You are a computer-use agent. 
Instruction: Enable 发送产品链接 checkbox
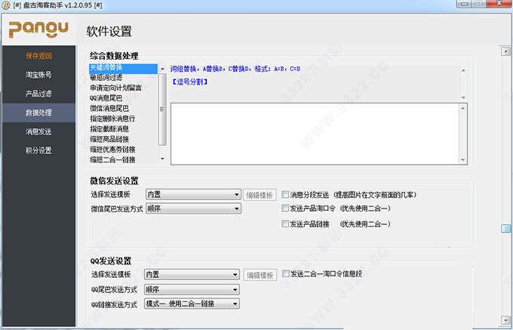(285, 224)
